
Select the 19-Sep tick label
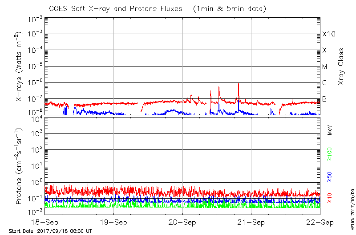click(114, 223)
